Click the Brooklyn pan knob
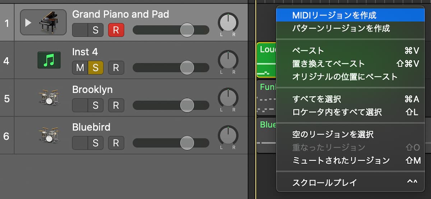The height and width of the screenshot is (199, 431). (228, 98)
